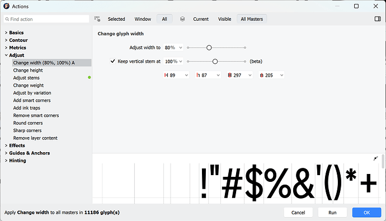Click the FontLab app icon in title bar
The width and height of the screenshot is (386, 221).
click(x=6, y=6)
